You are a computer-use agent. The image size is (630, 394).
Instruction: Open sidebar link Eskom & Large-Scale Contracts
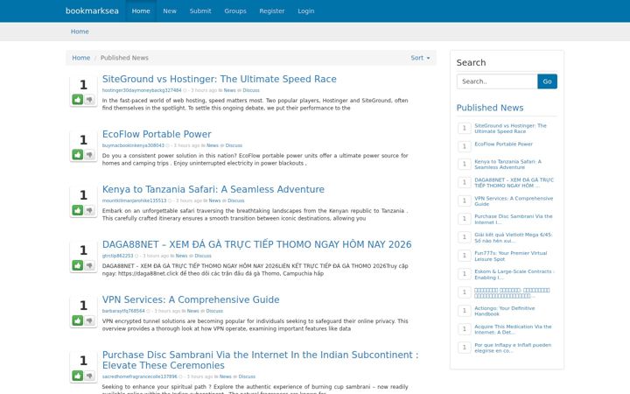(x=514, y=274)
